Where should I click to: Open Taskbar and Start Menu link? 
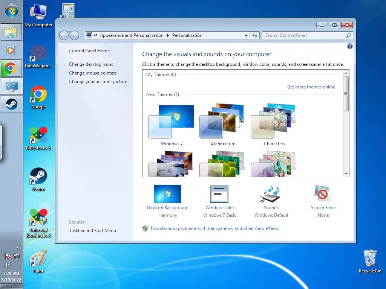coord(92,231)
